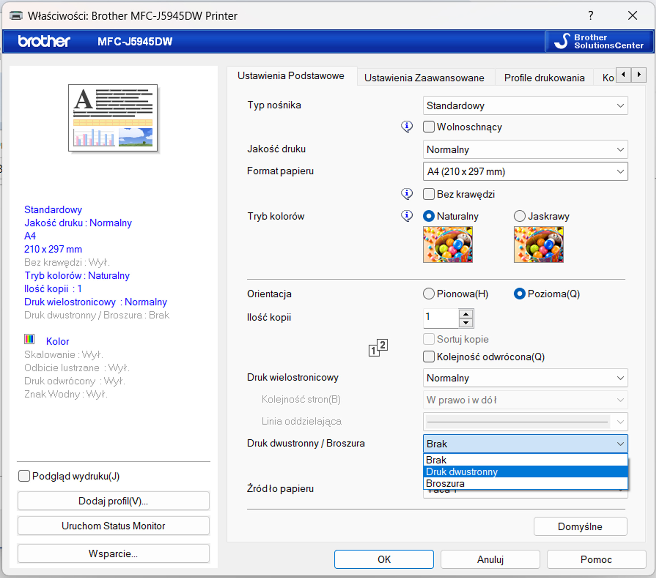
Task: Select the Jaskrawy color mode radio
Action: [519, 216]
